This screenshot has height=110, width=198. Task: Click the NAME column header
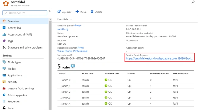pos(62,74)
